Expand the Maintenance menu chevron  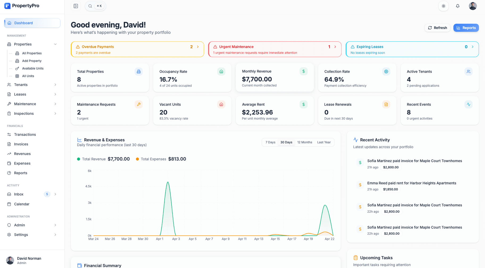click(x=55, y=104)
